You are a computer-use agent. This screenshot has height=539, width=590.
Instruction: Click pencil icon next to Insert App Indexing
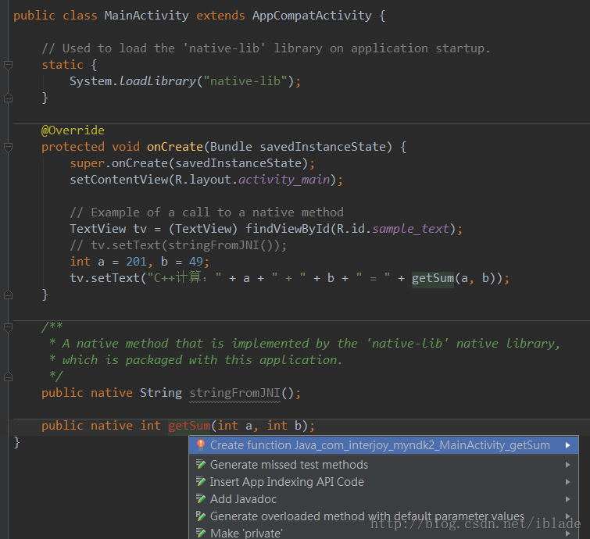pyautogui.click(x=201, y=482)
